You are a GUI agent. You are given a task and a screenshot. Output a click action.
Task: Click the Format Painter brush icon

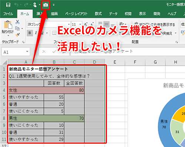17,35
